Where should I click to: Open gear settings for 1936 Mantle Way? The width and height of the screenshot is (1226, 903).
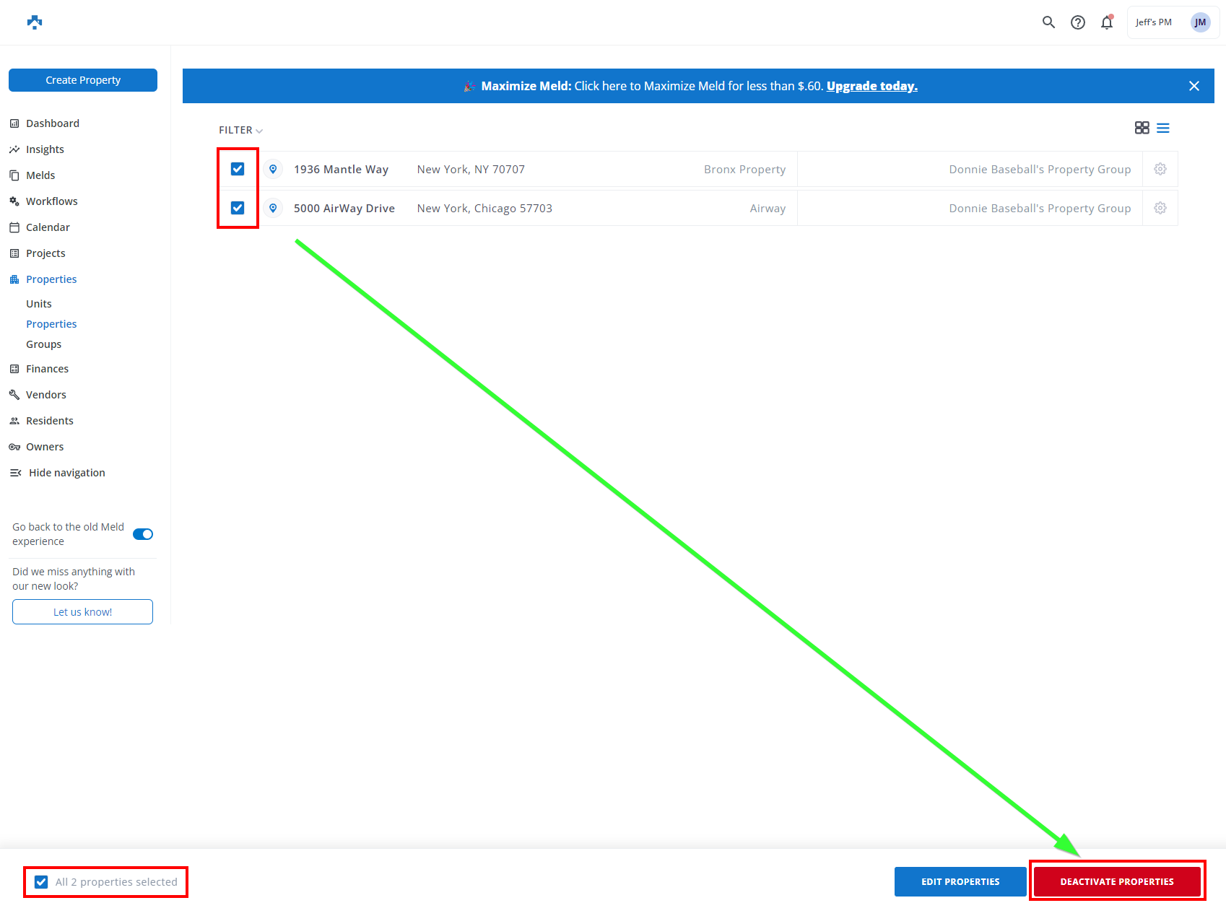(x=1160, y=169)
